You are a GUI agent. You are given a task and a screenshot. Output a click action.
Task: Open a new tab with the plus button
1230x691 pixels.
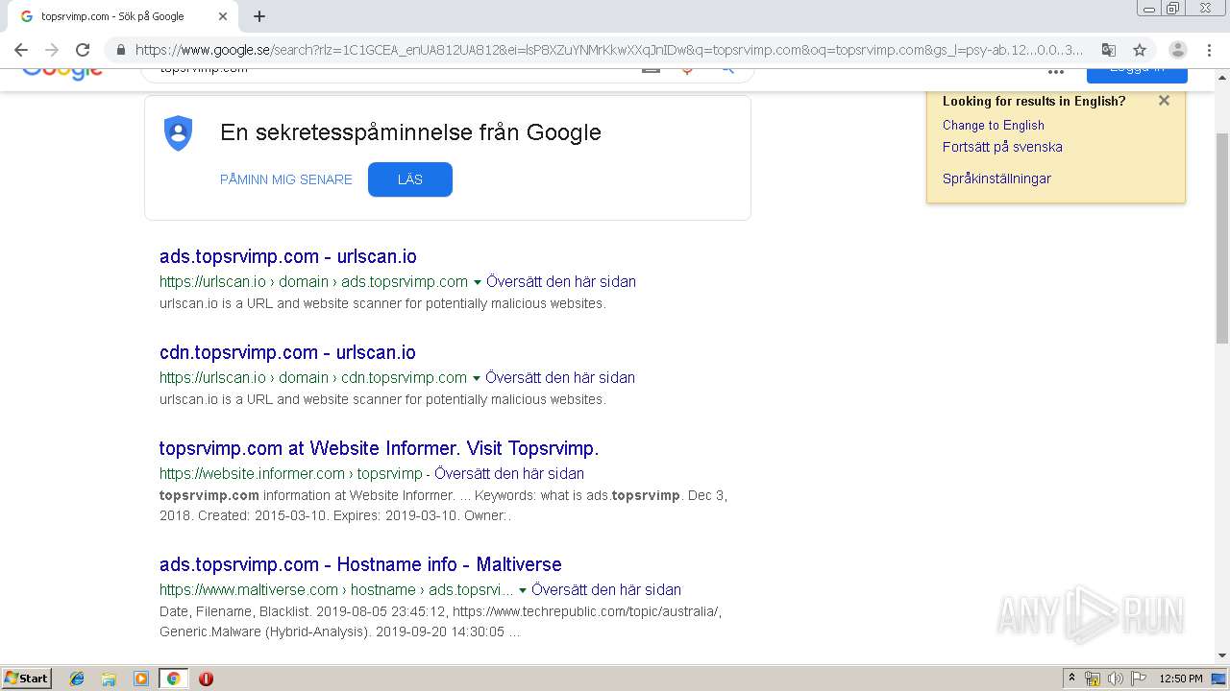click(259, 16)
